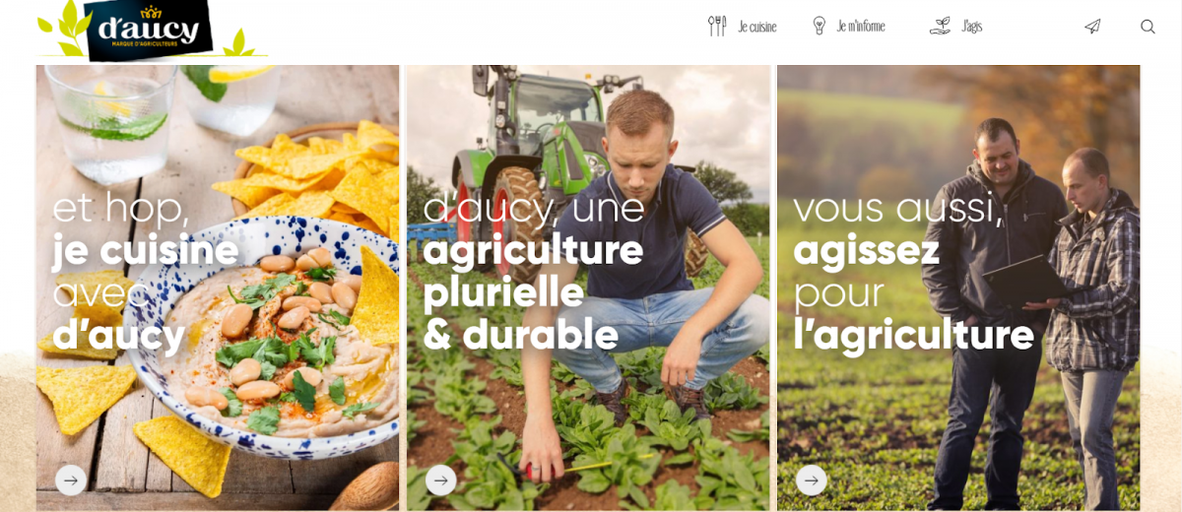Click the paper plane icon
Viewport: 1182px width, 512px height.
coord(1092,27)
